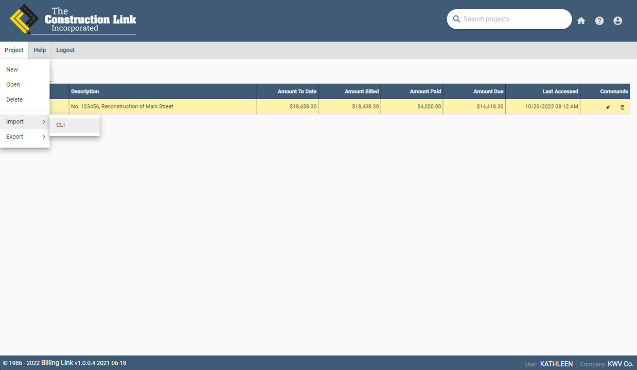Image resolution: width=637 pixels, height=370 pixels.
Task: Open the Project menu
Action: (14, 50)
